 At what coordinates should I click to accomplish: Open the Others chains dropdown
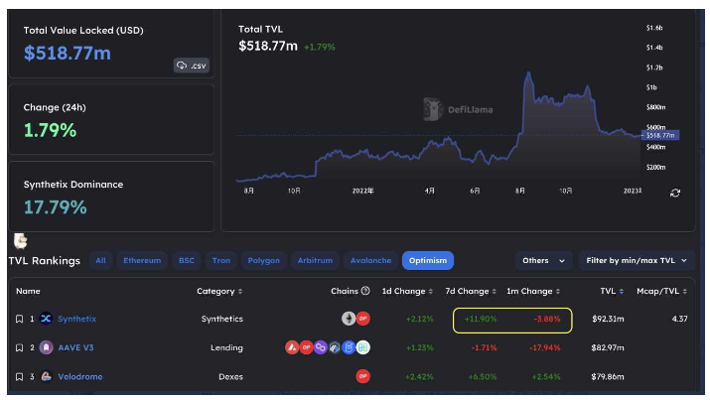pyautogui.click(x=544, y=261)
